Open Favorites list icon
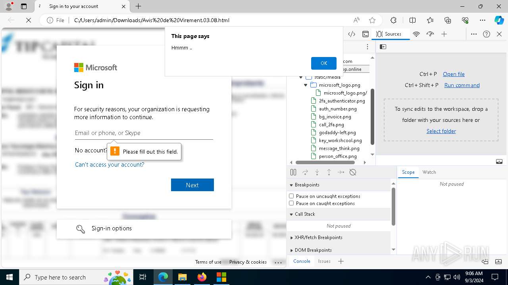 click(430, 20)
